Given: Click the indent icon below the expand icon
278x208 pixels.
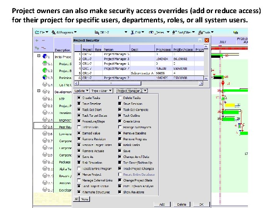Looking at the screenshot, I should point(37,48).
